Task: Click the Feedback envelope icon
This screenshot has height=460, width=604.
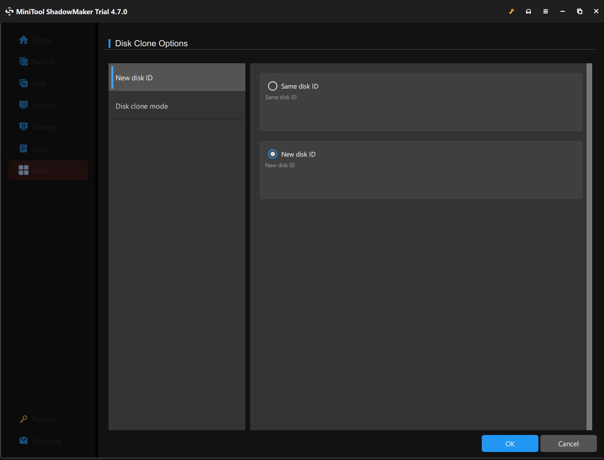Action: tap(24, 441)
